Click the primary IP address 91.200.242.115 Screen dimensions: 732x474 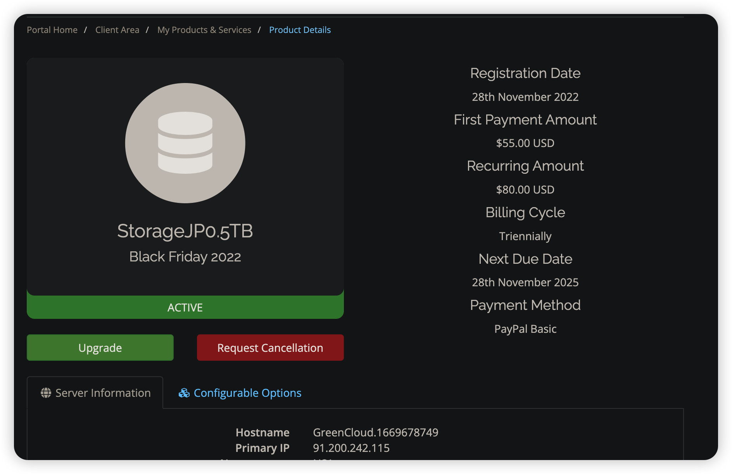(351, 448)
